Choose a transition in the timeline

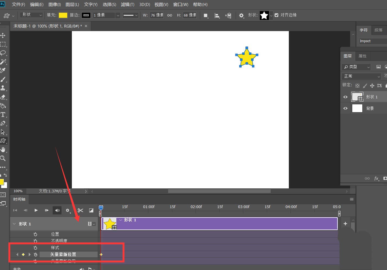[x=91, y=210]
